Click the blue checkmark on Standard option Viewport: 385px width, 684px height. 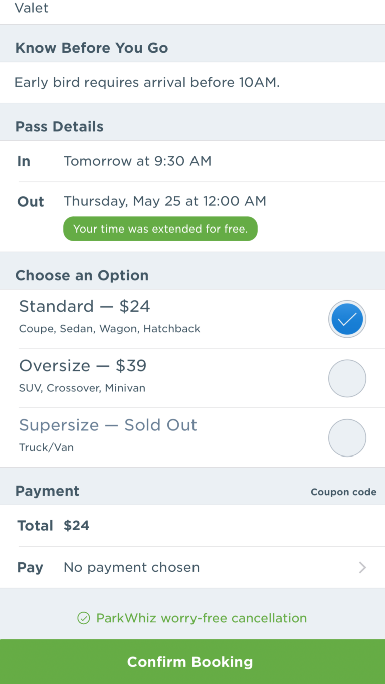click(x=347, y=319)
